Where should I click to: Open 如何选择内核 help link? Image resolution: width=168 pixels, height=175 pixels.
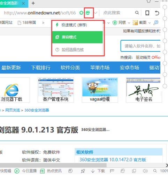[x=72, y=50]
